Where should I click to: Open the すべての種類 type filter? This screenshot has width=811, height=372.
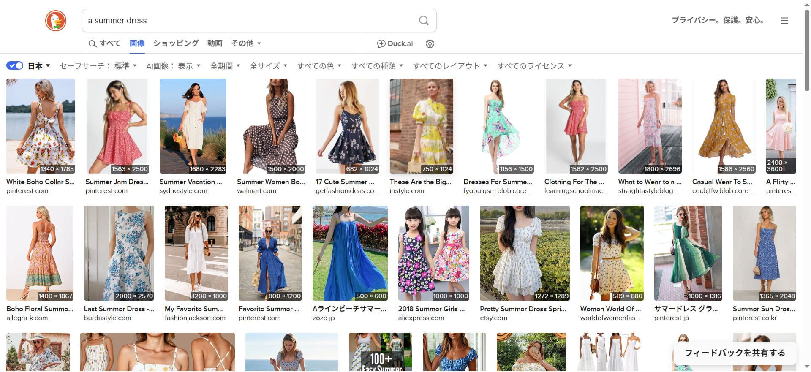pos(377,66)
